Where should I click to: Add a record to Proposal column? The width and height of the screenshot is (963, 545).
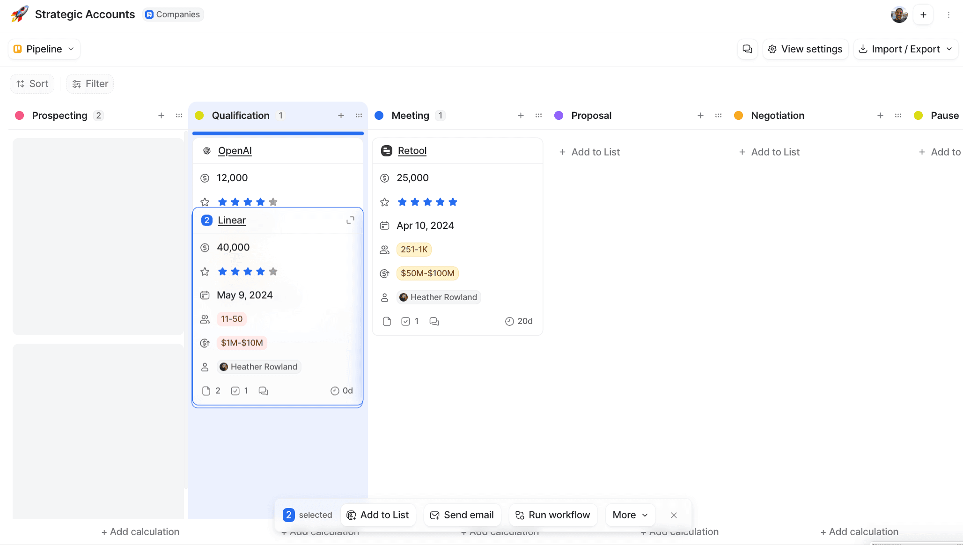point(700,116)
